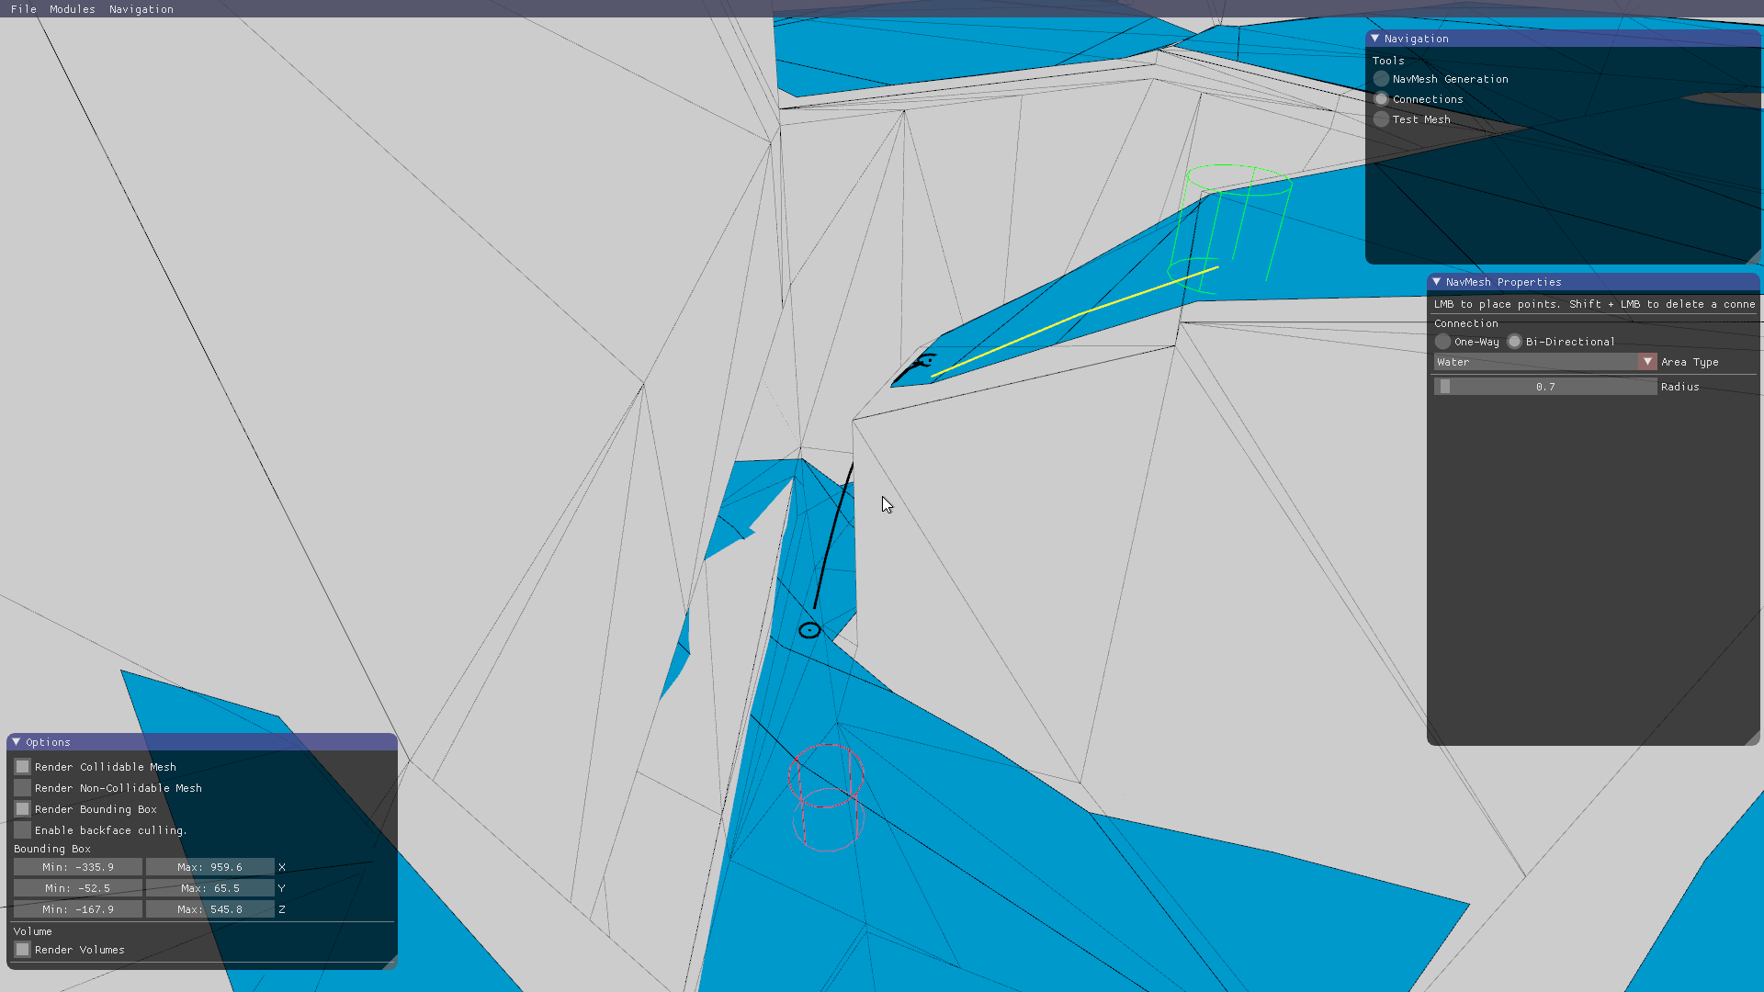The image size is (1764, 992).
Task: Click the resize grip of Navigation panel
Action: tap(1753, 257)
